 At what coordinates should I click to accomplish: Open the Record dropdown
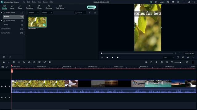pos(47,13)
